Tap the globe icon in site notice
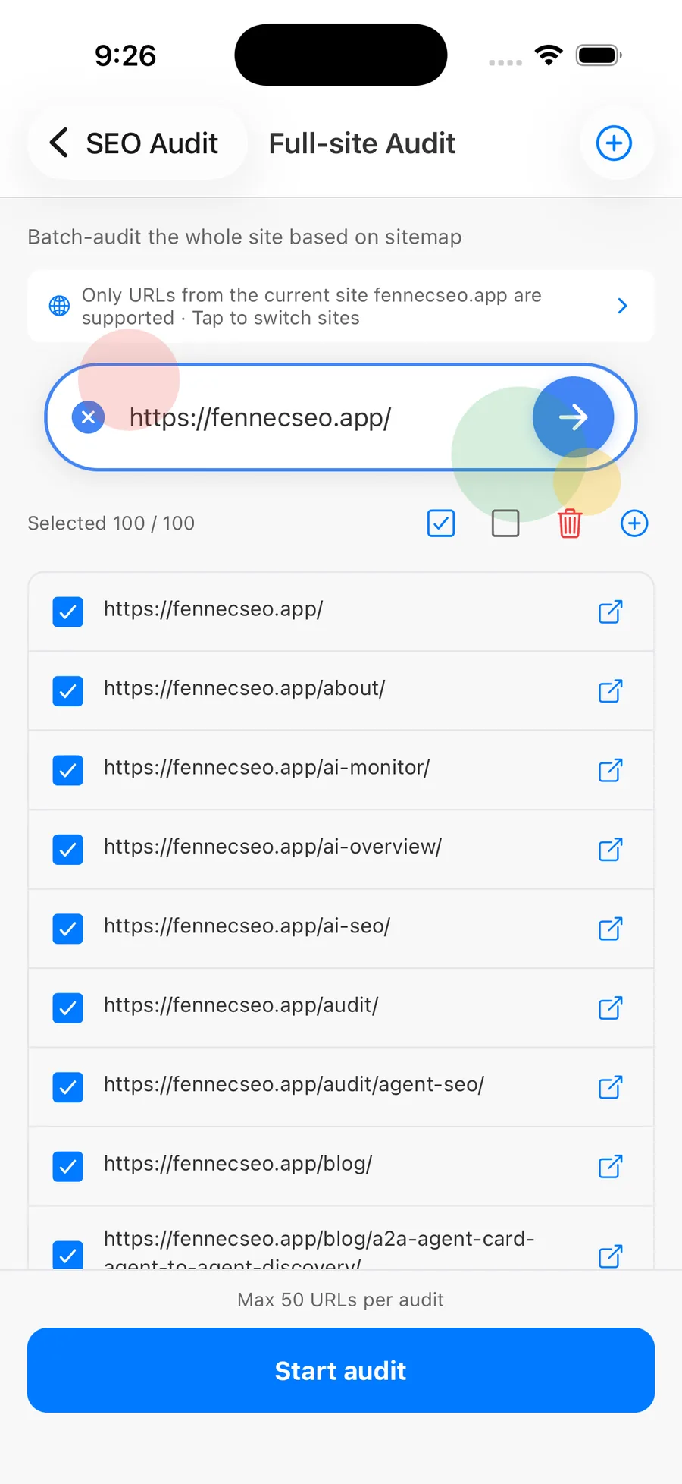This screenshot has height=1484, width=682. click(59, 306)
